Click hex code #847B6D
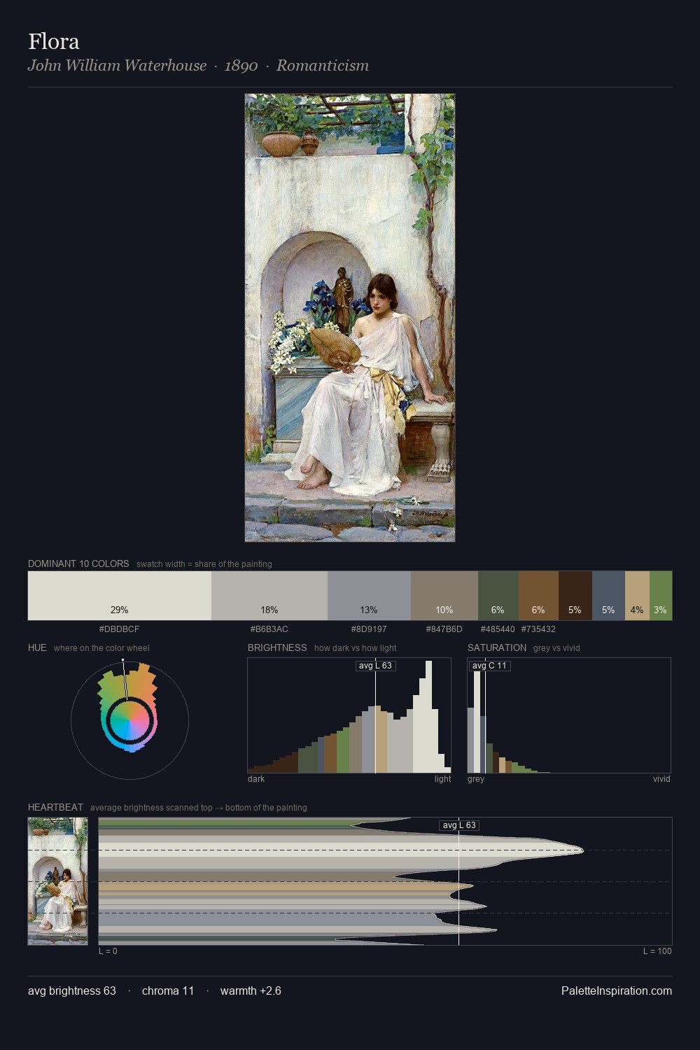700x1050 pixels. [x=444, y=629]
